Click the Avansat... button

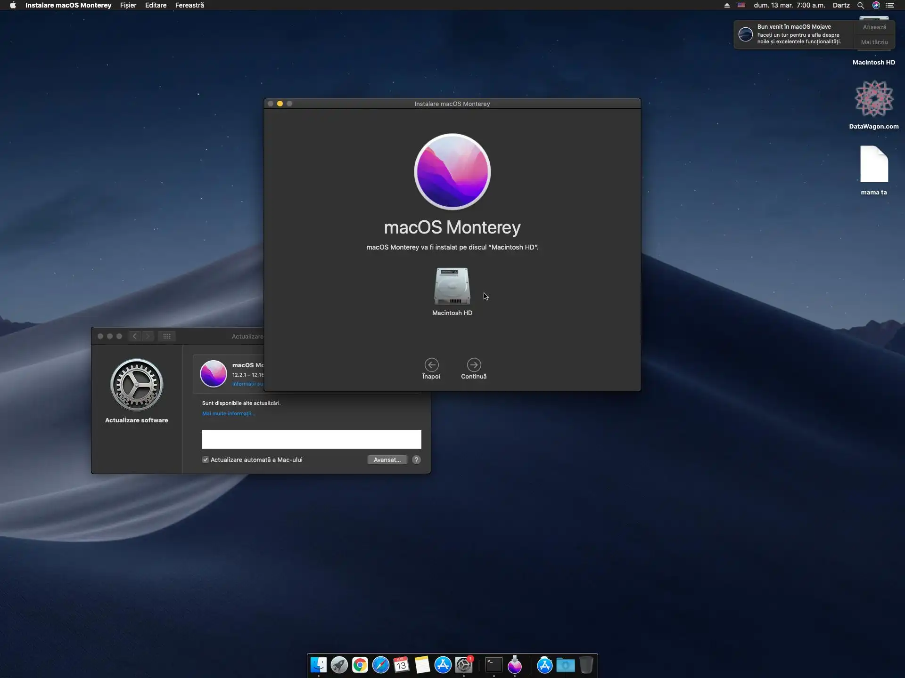(387, 460)
